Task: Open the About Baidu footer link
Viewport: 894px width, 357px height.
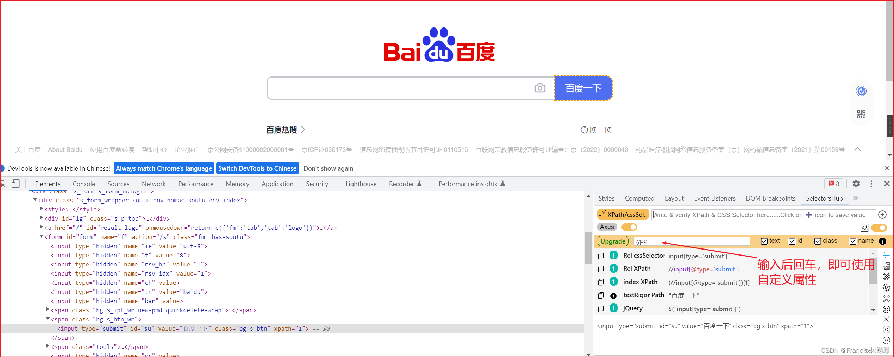Action: (x=65, y=150)
